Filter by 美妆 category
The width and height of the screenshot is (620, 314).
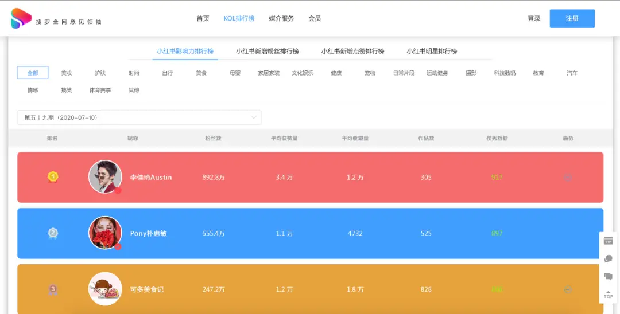coord(67,73)
